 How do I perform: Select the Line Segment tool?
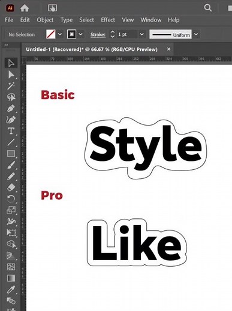click(11, 142)
